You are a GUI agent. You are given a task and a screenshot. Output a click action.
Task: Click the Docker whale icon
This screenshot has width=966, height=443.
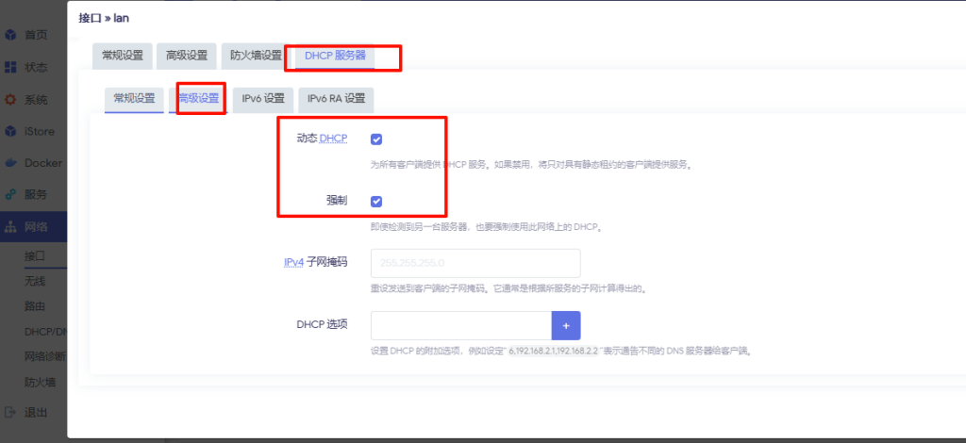10,164
